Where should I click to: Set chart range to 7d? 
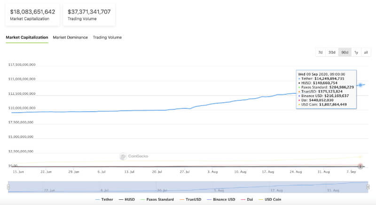[321, 53]
